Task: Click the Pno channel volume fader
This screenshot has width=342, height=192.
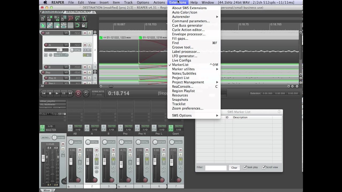Action: point(121,165)
